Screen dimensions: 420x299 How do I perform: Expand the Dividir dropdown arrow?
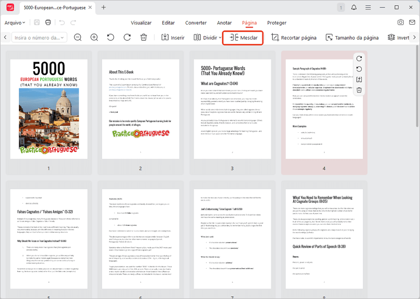pyautogui.click(x=220, y=38)
